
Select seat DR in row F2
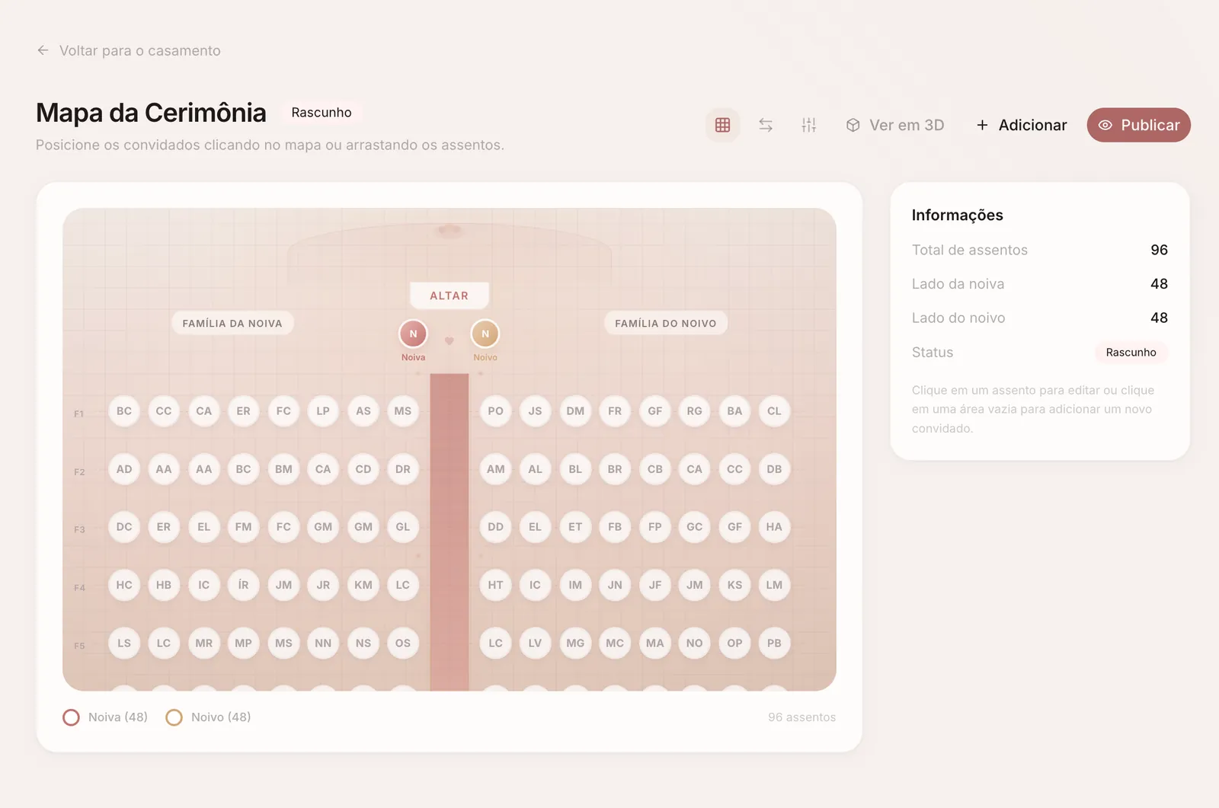click(x=403, y=469)
